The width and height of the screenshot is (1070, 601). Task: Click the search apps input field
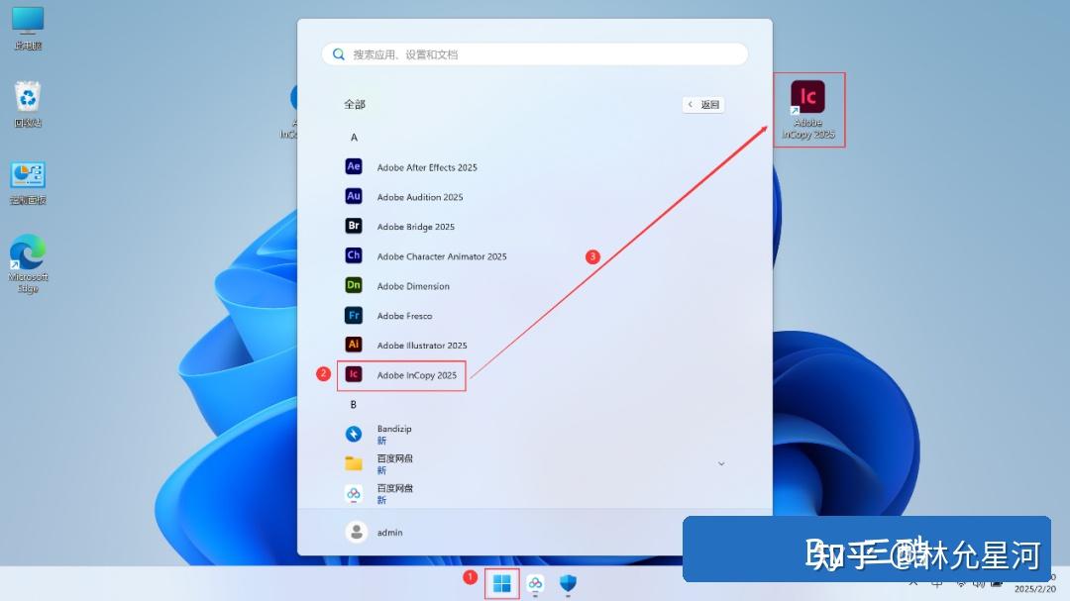[x=535, y=53]
